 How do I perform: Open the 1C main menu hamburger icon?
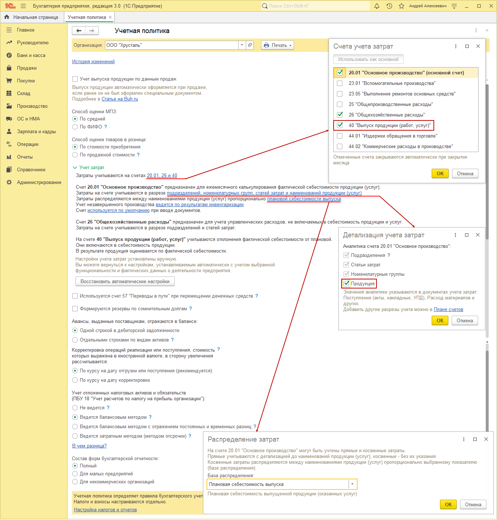pyautogui.click(x=23, y=6)
